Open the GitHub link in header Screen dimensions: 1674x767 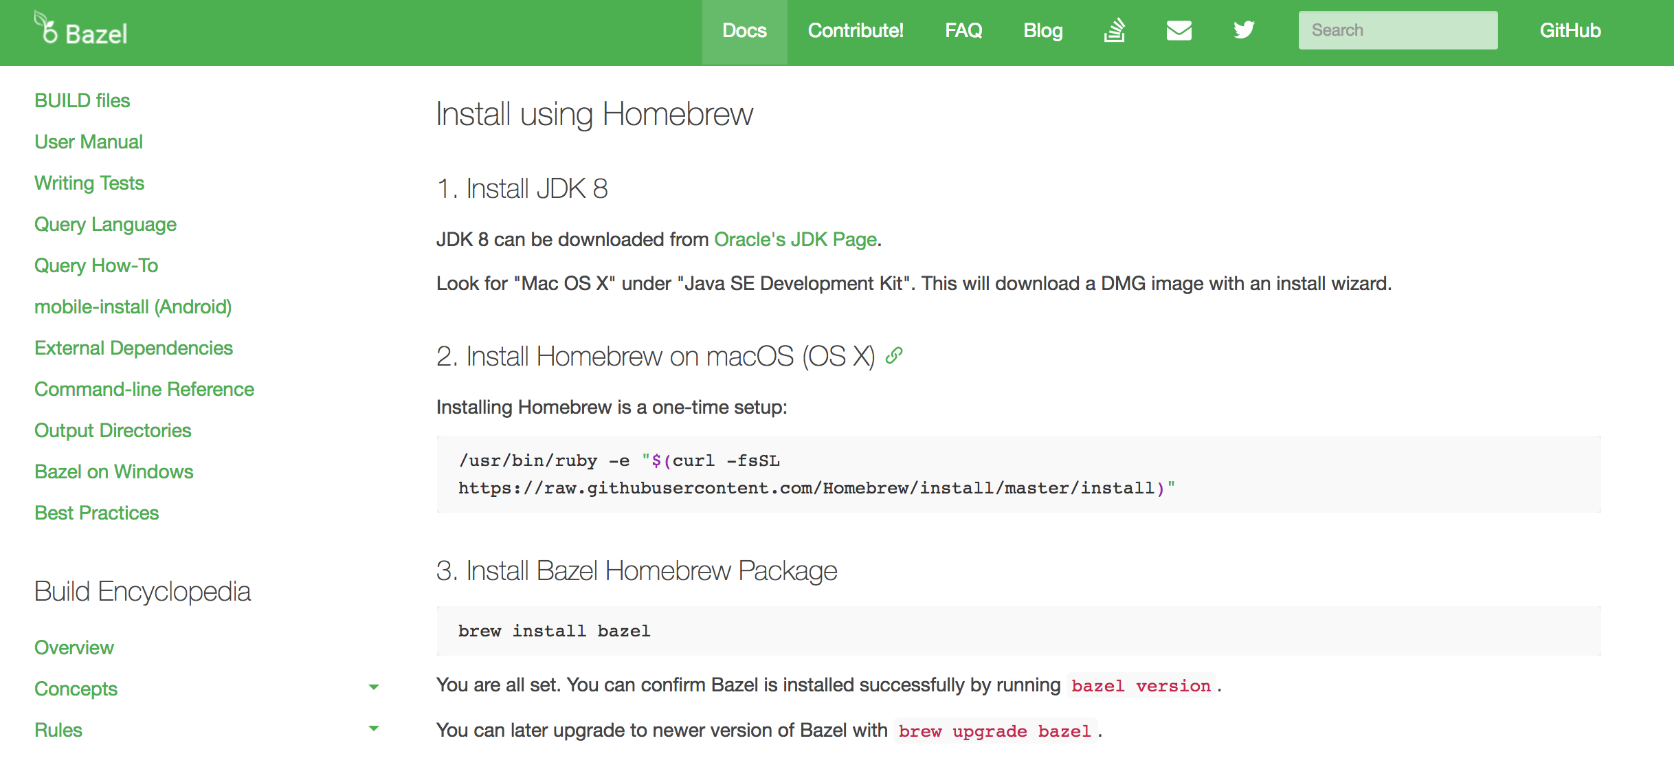pos(1570,31)
